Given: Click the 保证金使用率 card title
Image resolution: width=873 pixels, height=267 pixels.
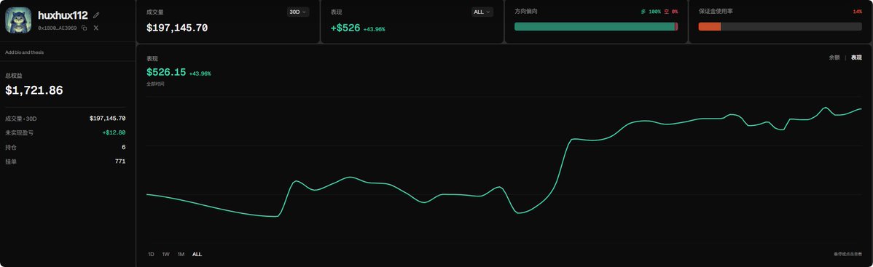Looking at the screenshot, I should pos(716,12).
